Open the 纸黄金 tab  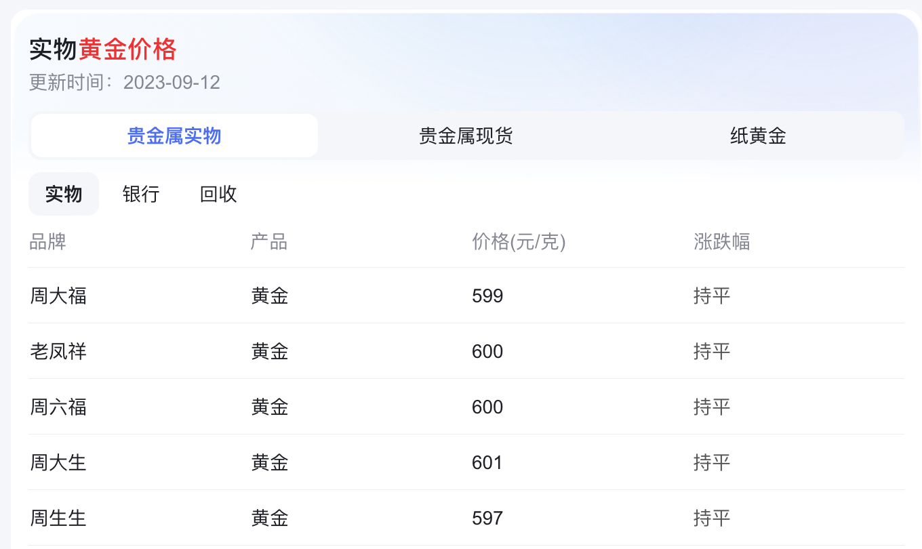click(x=757, y=136)
